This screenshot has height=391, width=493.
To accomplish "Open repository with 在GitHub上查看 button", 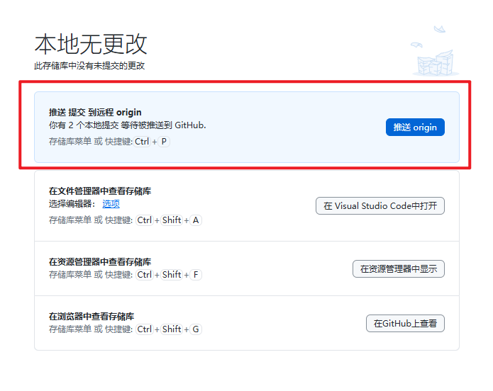I will pyautogui.click(x=405, y=323).
